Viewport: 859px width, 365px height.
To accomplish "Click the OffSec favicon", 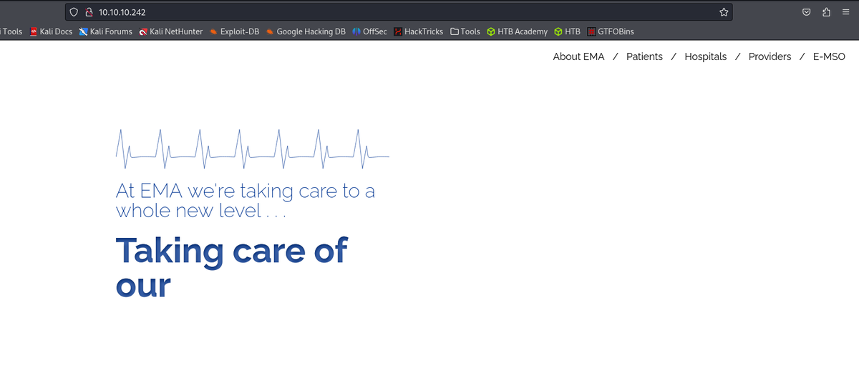I will (x=356, y=31).
